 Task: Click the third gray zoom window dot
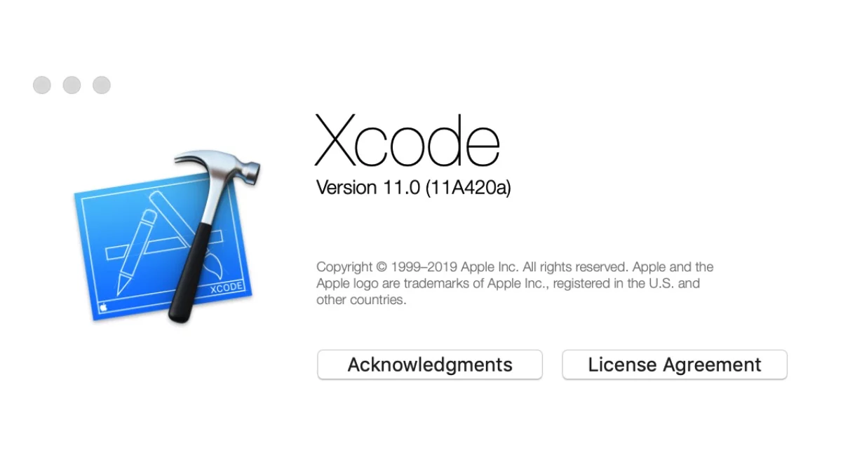coord(102,85)
